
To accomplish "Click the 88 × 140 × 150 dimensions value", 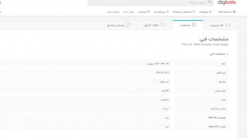I will tap(158, 64).
